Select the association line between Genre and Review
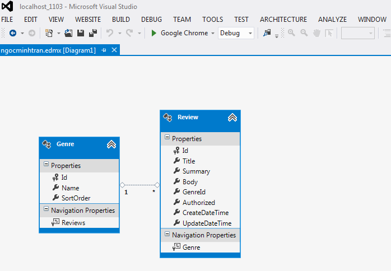The height and width of the screenshot is (271, 391). pos(139,185)
